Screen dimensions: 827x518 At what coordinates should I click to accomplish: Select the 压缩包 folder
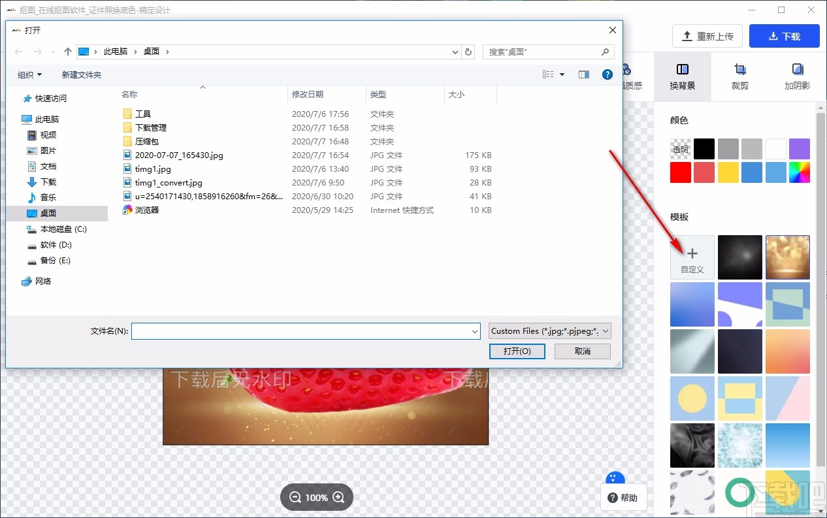(x=147, y=141)
